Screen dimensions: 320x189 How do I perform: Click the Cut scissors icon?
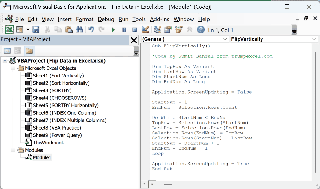pos(47,30)
